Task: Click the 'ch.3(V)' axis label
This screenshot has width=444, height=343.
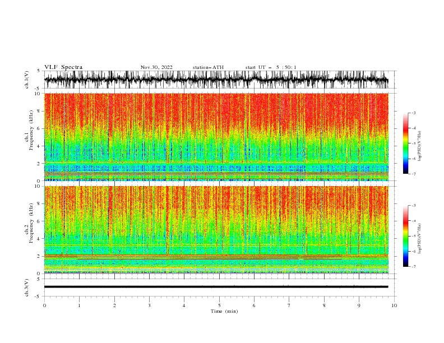Action: point(27,288)
